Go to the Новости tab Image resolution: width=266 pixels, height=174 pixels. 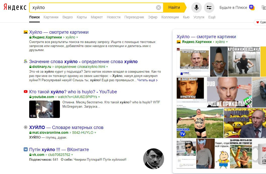click(113, 17)
